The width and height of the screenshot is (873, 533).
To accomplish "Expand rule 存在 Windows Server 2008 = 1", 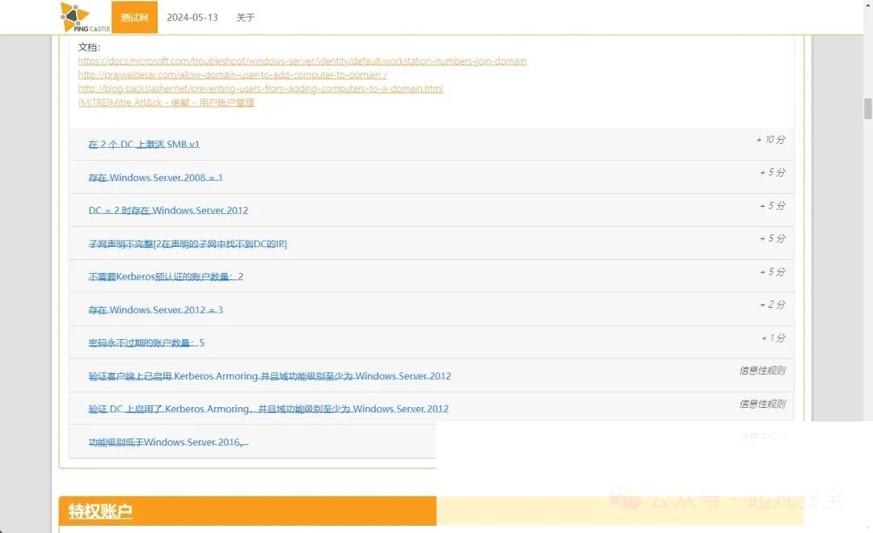I will 155,178.
